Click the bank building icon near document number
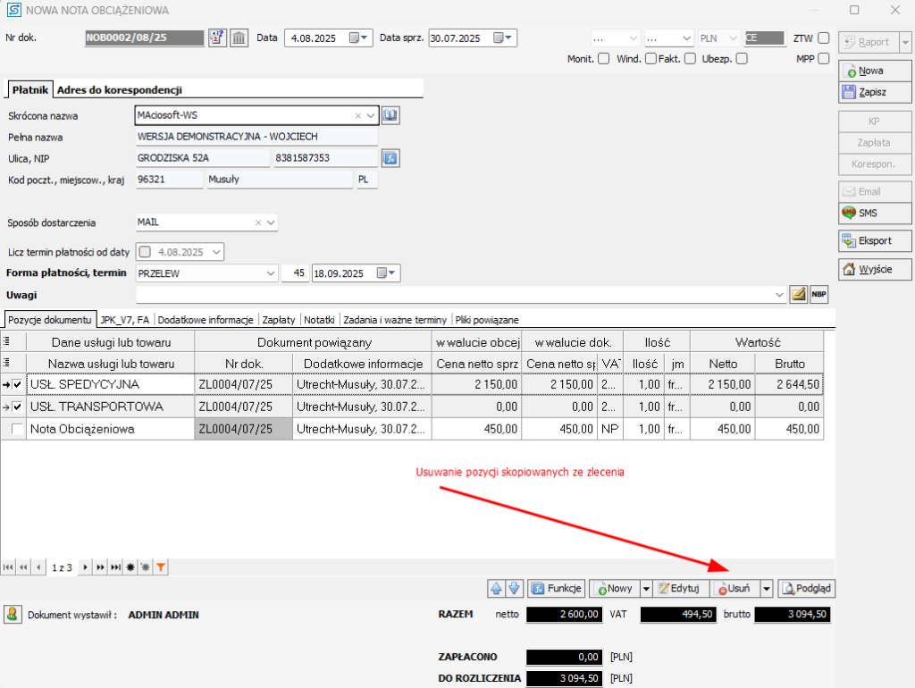 pyautogui.click(x=239, y=38)
